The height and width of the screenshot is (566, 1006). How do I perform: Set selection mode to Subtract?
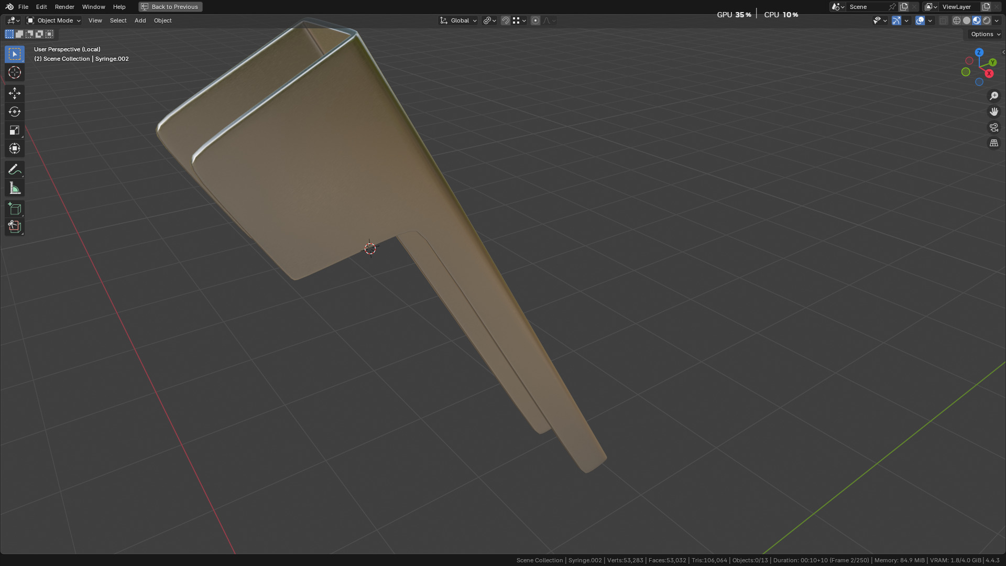point(29,34)
